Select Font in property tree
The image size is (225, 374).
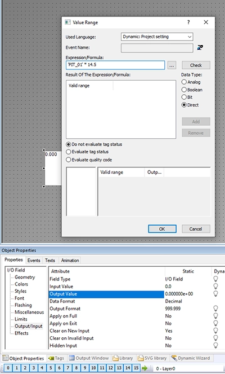(19, 298)
